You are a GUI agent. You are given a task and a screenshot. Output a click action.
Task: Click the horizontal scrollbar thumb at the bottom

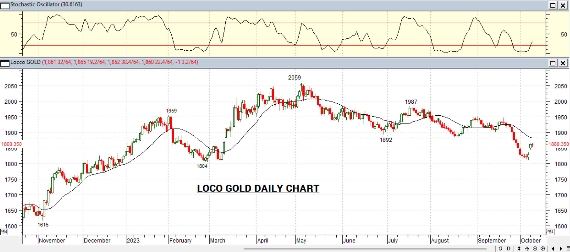[365, 249]
